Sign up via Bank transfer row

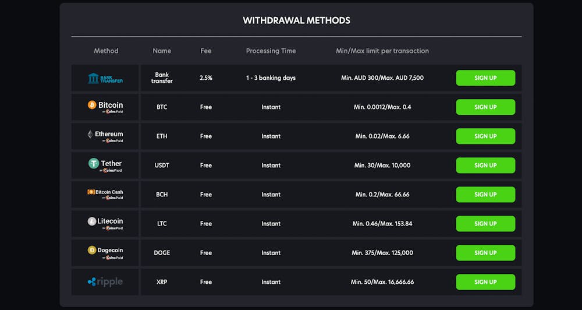(x=485, y=78)
